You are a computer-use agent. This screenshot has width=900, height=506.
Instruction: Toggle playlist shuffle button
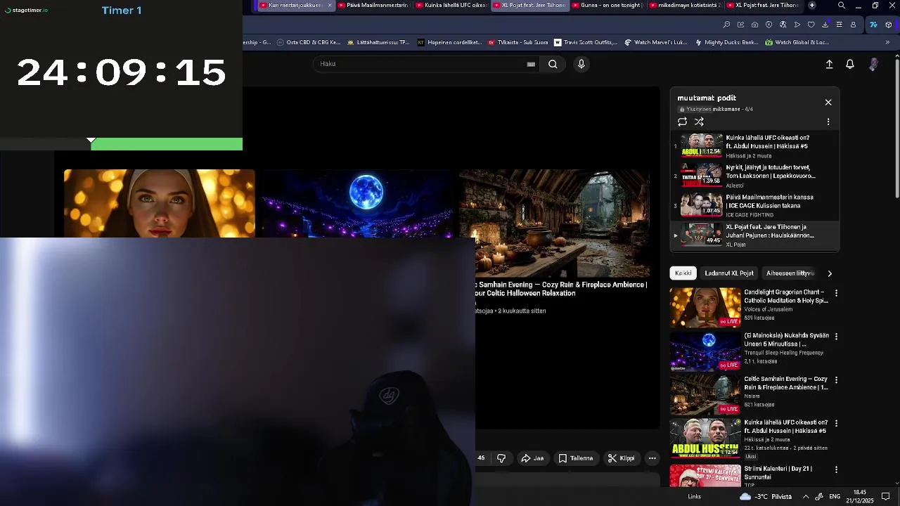pos(699,122)
